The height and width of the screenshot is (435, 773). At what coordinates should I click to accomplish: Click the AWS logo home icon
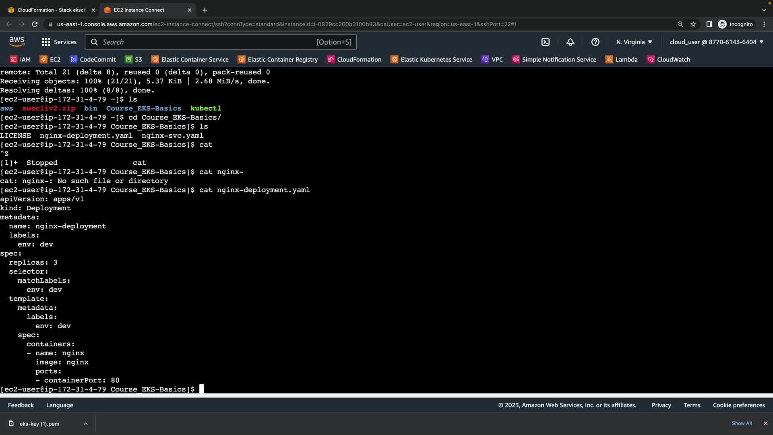point(17,41)
